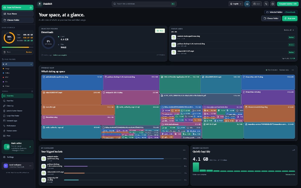
Task: Click the search files and folders field
Action: (x=144, y=4)
